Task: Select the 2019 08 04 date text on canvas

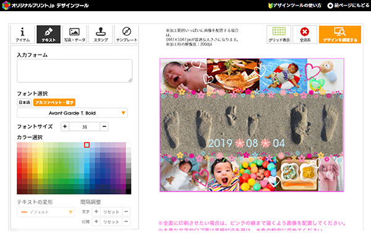Action: coord(246,143)
